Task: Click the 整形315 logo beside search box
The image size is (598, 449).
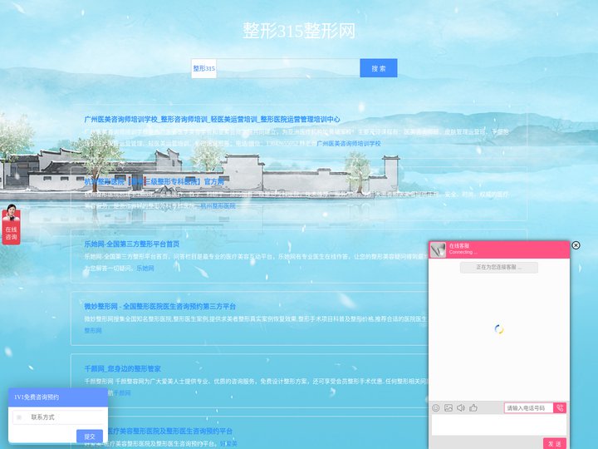Action: [203, 68]
